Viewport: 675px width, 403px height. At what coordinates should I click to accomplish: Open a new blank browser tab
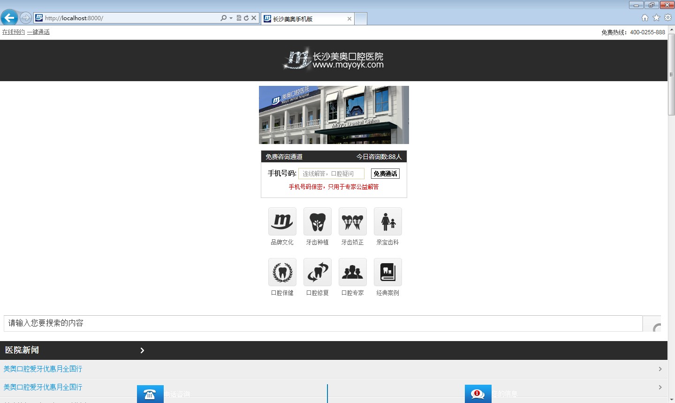[361, 19]
